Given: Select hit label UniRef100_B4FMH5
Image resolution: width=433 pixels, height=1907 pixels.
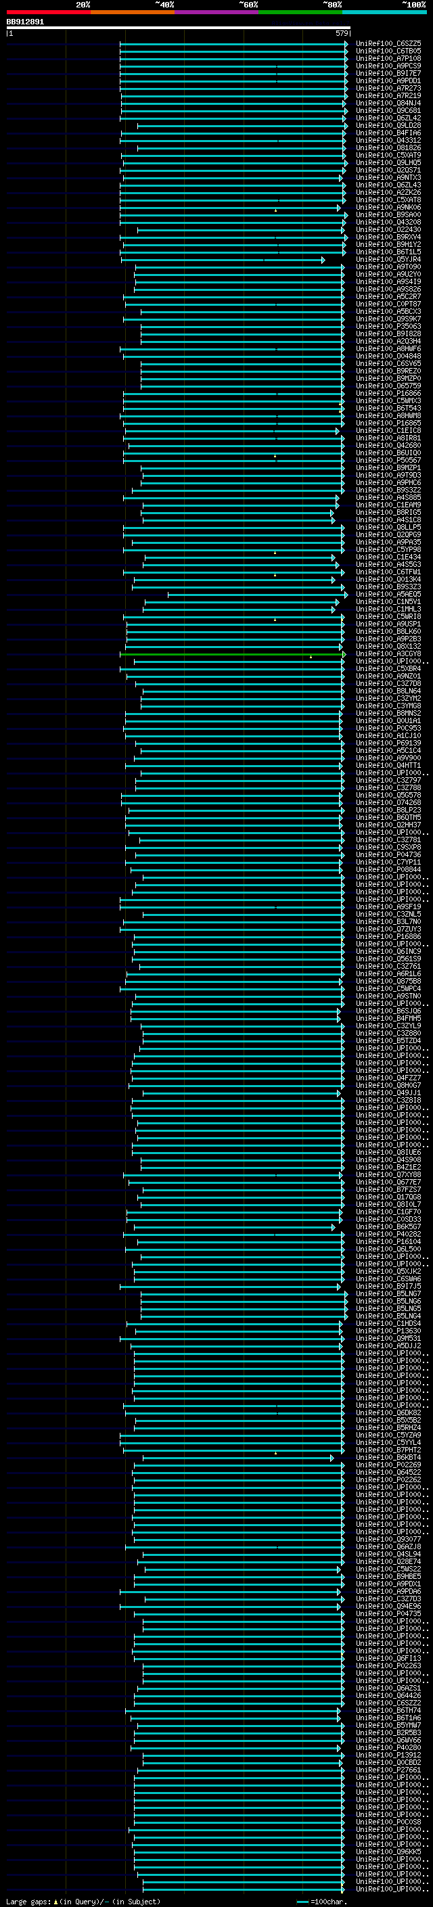Looking at the screenshot, I should pyautogui.click(x=388, y=1018).
